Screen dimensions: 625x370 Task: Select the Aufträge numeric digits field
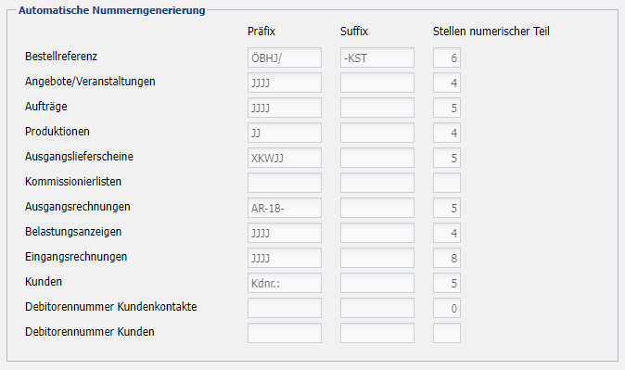[447, 108]
